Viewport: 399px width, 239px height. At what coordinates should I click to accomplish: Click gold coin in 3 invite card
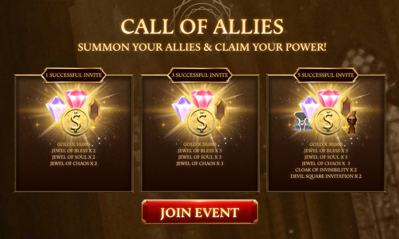coord(202,122)
